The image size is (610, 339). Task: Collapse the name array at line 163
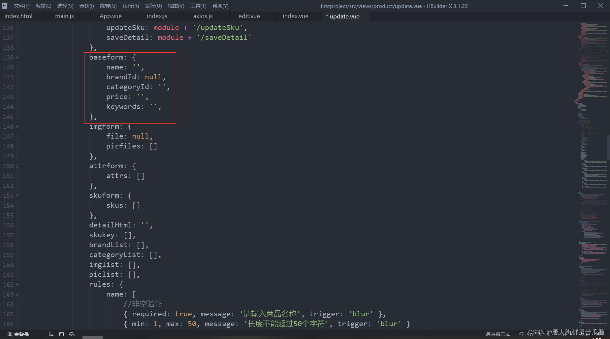tap(18, 294)
